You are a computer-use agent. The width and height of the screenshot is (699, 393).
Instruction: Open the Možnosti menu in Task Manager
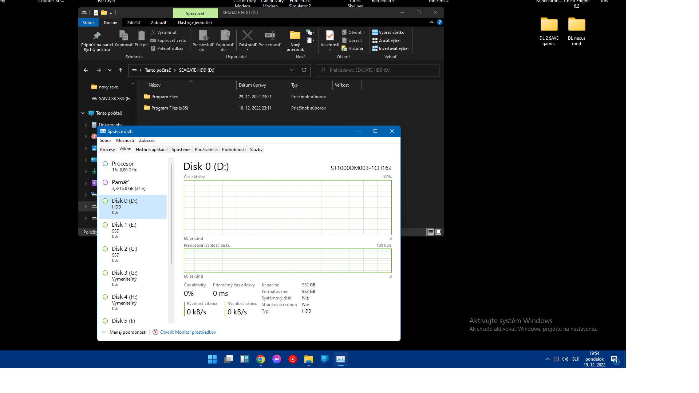pyautogui.click(x=125, y=140)
